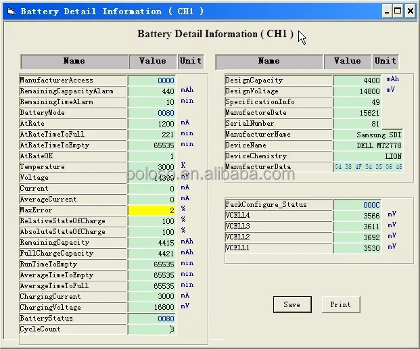This screenshot has height=349, width=420.
Task: Click the BatteryStatus value field
Action: click(152, 319)
